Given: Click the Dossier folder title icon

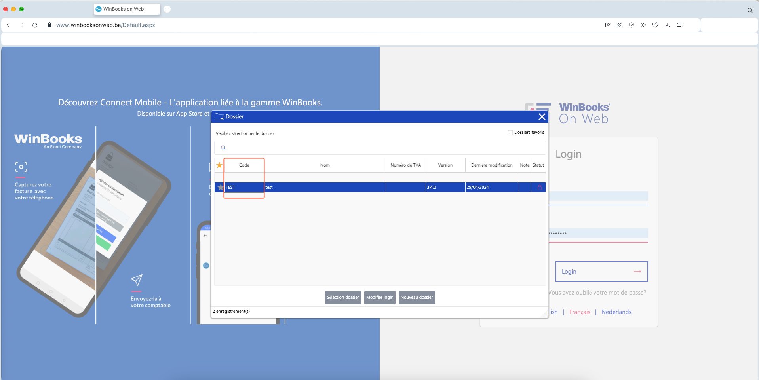Looking at the screenshot, I should click(x=219, y=117).
